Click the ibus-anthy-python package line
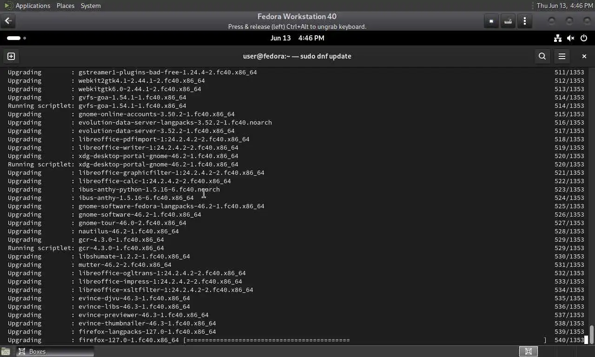This screenshot has height=357, width=595. point(114,190)
